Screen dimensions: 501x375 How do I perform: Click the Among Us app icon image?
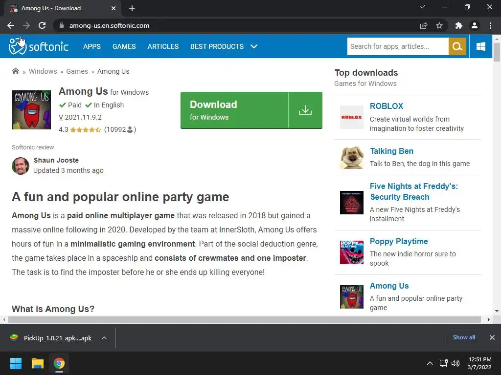click(31, 110)
